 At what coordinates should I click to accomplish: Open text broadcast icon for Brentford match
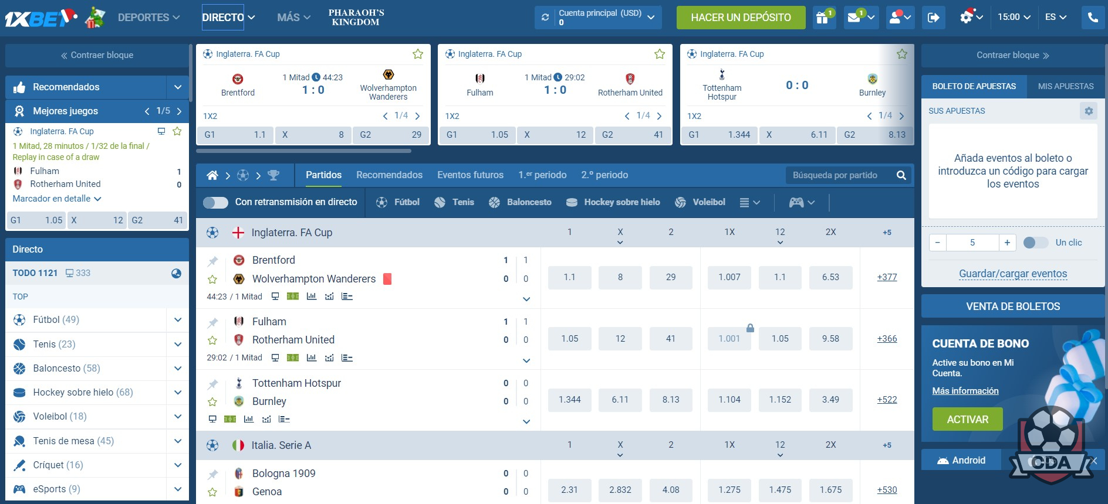[347, 297]
